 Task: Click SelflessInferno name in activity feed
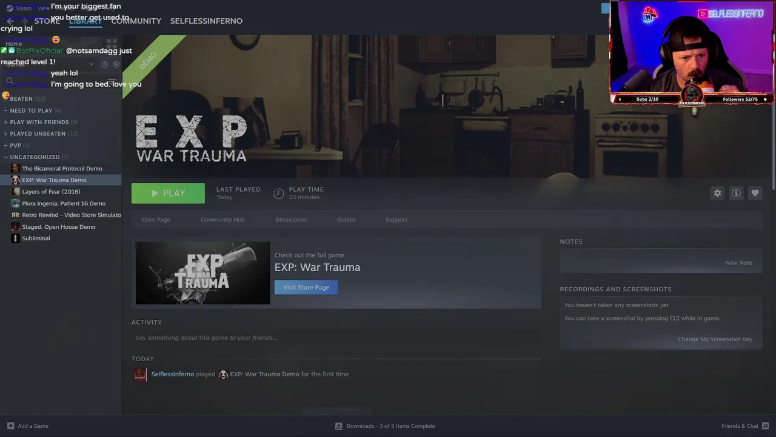(173, 374)
